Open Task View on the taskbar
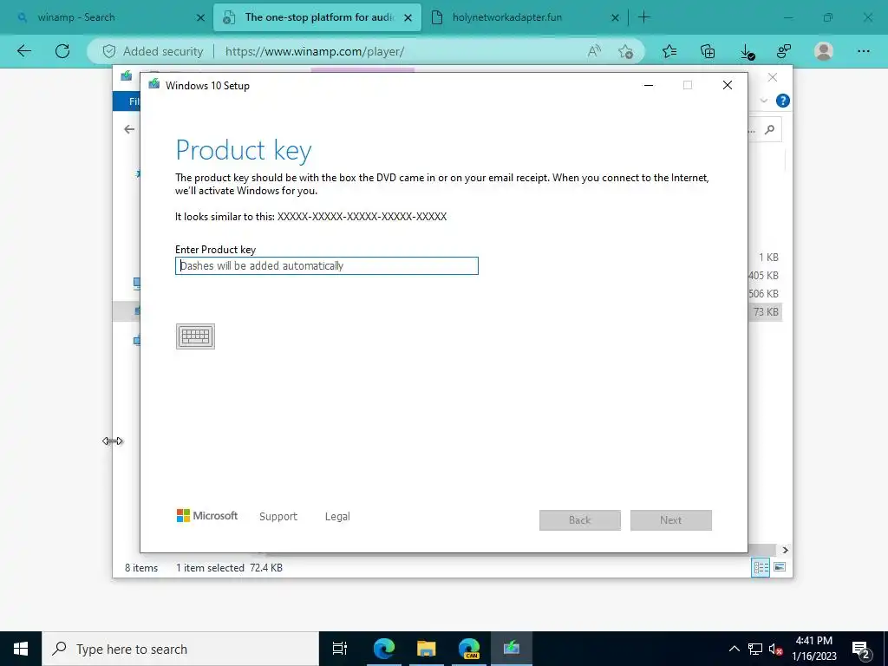 pyautogui.click(x=340, y=649)
